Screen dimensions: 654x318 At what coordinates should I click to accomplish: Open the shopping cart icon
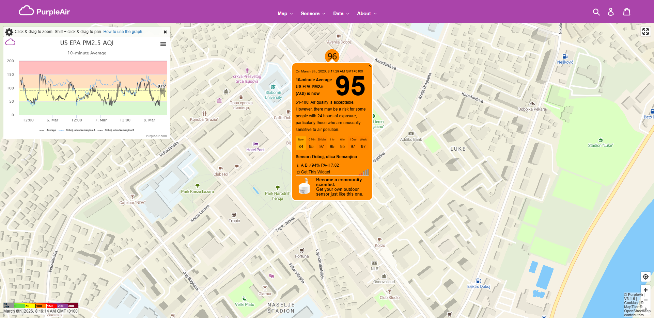(x=626, y=12)
